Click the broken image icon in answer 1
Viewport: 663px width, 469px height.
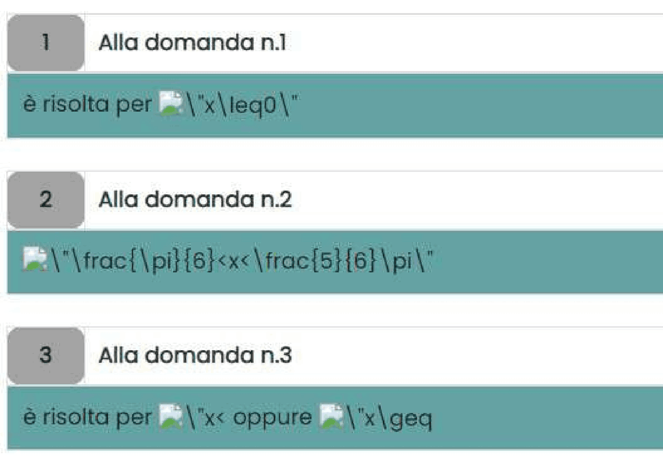[x=171, y=104]
